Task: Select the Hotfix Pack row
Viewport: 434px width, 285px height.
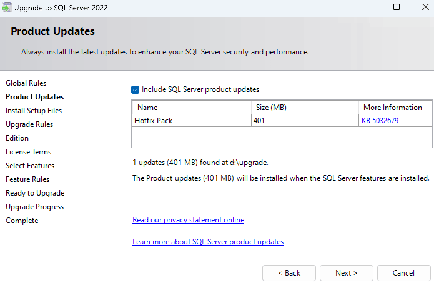Action: pyautogui.click(x=191, y=121)
